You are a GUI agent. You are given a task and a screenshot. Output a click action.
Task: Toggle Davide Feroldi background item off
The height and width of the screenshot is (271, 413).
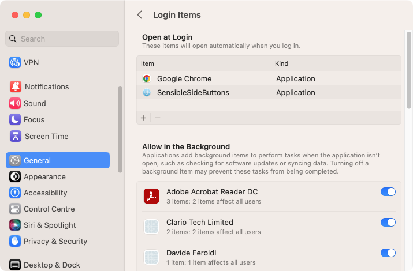click(x=388, y=253)
